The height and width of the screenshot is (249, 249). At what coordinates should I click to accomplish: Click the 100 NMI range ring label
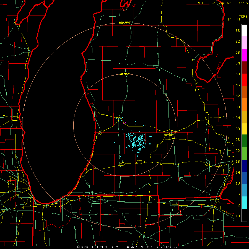pyautogui.click(x=124, y=23)
